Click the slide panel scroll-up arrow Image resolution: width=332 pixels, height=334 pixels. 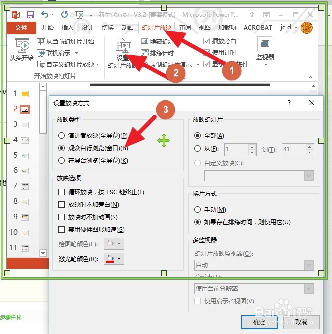click(43, 86)
